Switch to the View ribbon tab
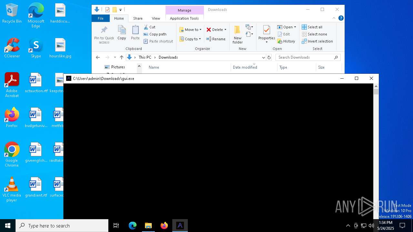 click(x=156, y=18)
